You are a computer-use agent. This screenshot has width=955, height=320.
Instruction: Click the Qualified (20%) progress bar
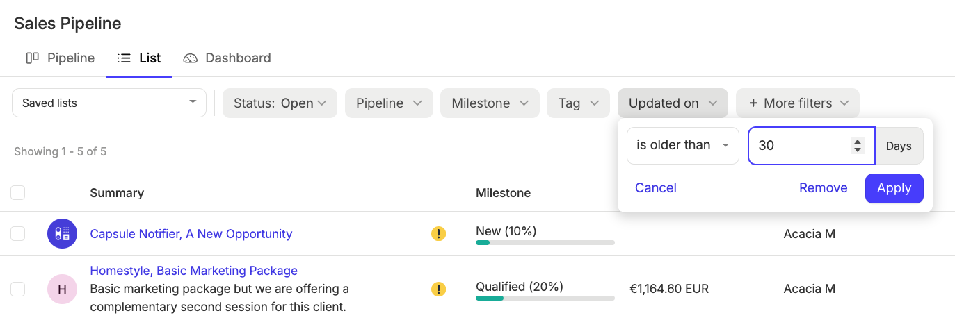(x=545, y=298)
